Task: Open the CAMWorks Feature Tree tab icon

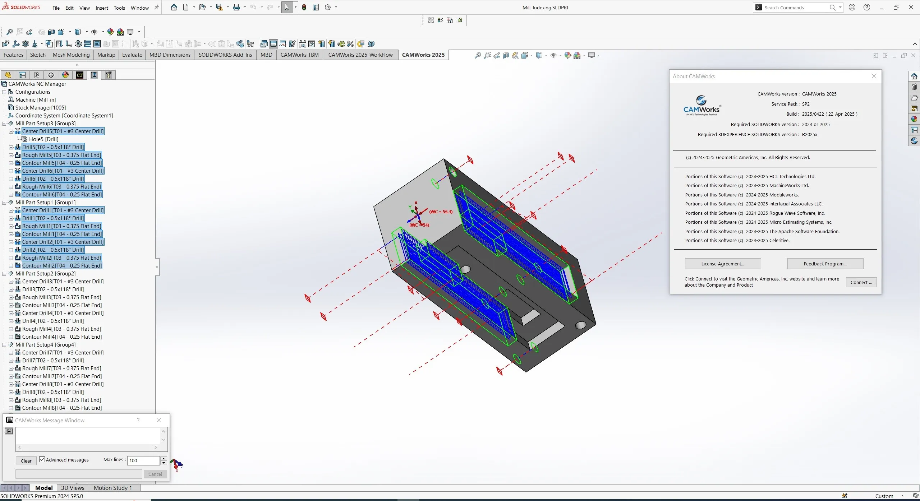Action: coord(80,75)
